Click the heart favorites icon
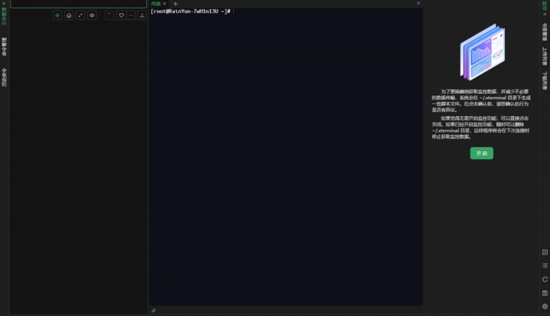 [121, 16]
